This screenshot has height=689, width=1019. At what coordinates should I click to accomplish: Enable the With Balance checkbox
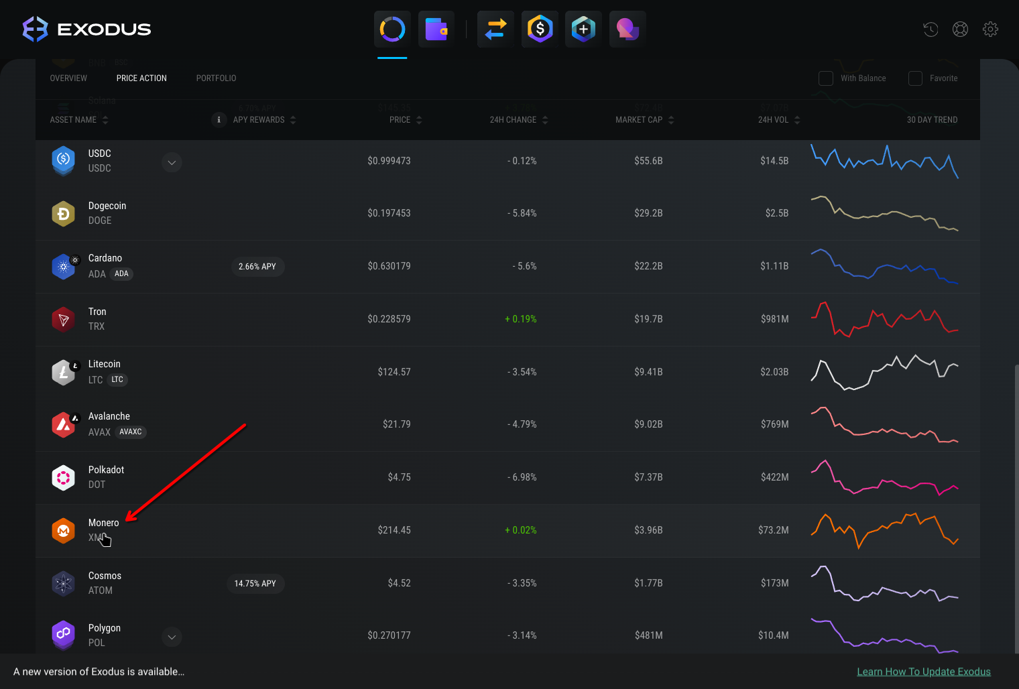(x=826, y=78)
